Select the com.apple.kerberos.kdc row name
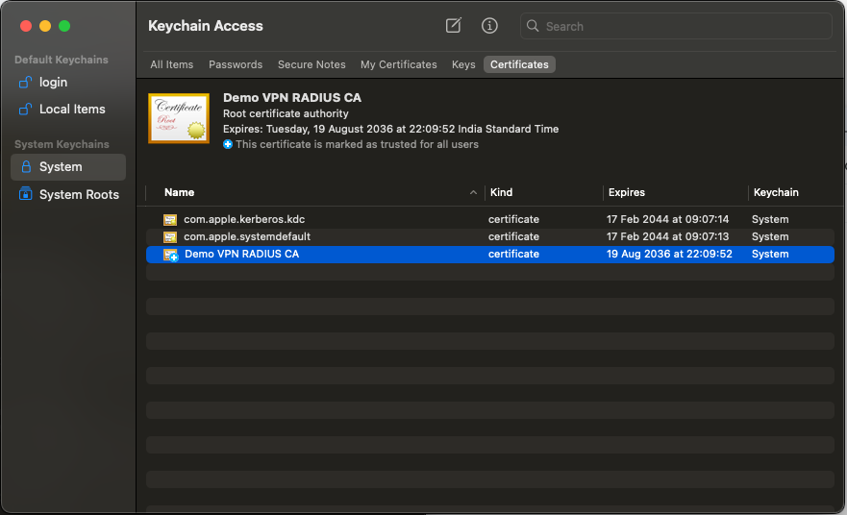The image size is (847, 515). [x=244, y=219]
